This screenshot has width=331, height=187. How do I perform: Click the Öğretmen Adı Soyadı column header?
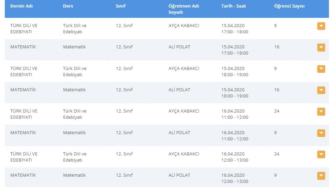pos(184,9)
